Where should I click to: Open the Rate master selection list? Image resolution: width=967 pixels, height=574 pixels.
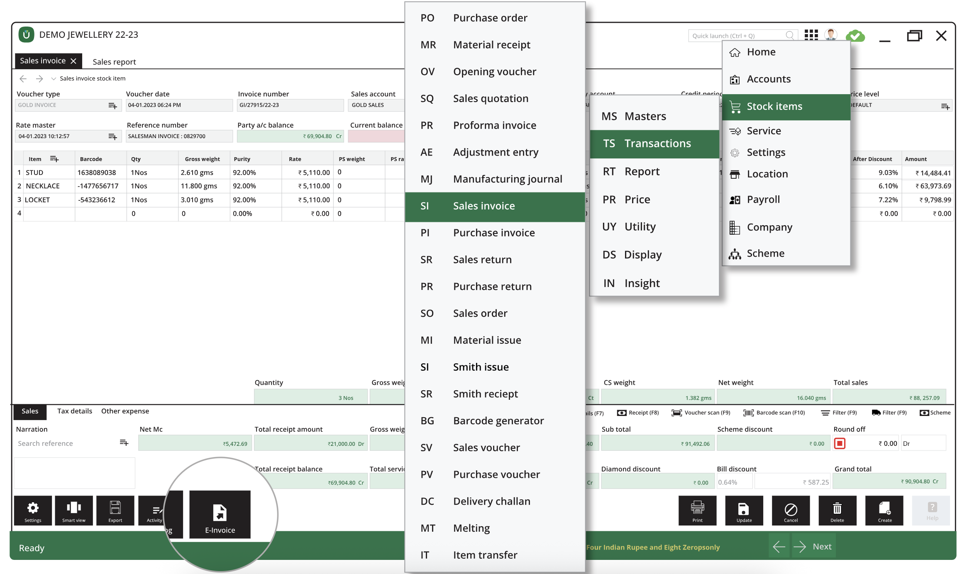112,136
